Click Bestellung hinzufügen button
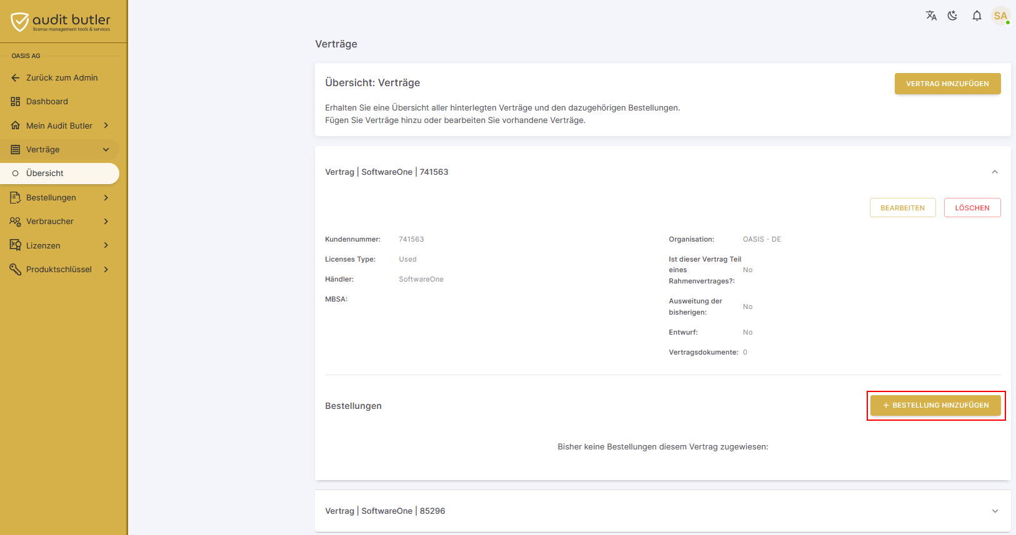This screenshot has width=1016, height=535. [x=935, y=406]
